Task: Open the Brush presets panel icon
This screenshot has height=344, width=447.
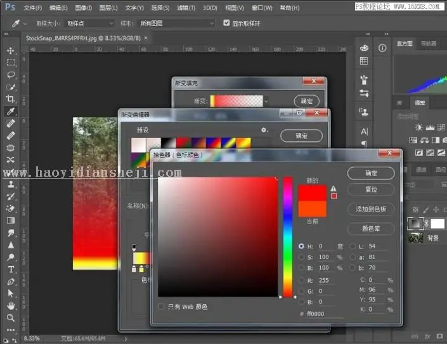Action: (364, 80)
